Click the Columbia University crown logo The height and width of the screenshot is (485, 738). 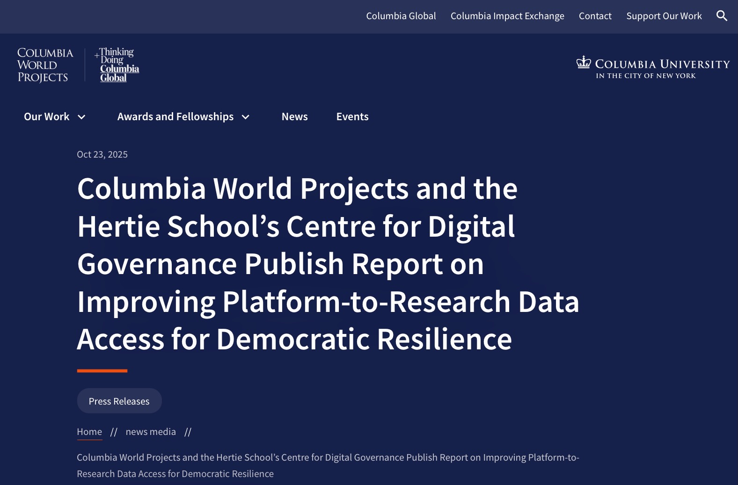584,62
